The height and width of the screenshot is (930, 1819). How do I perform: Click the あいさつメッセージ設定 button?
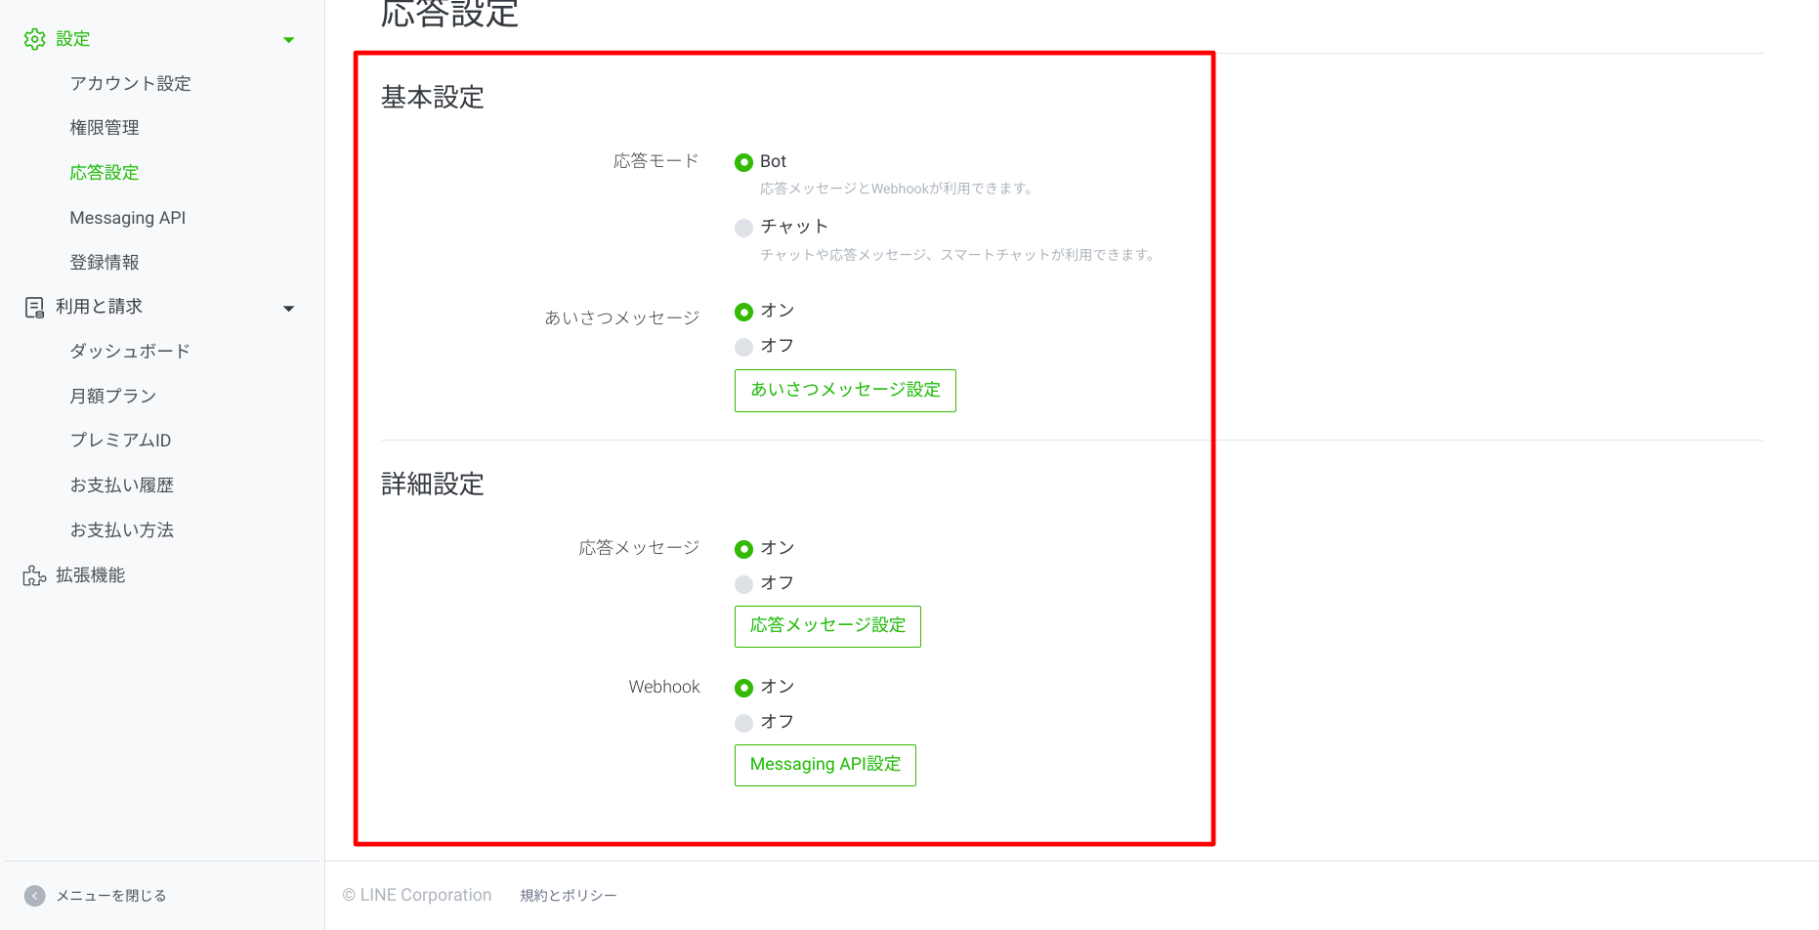point(845,391)
